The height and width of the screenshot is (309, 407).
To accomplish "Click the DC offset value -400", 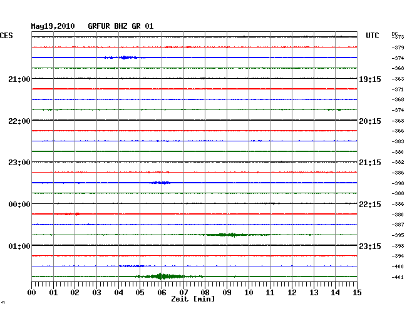I will click(398, 266).
